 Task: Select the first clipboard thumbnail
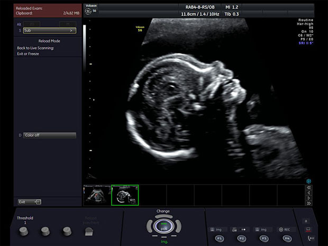pos(97,195)
